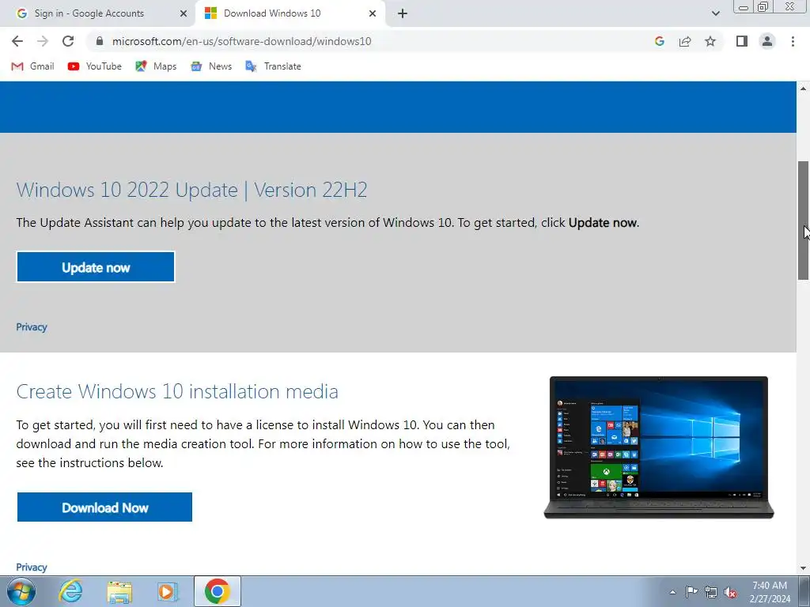
Task: Open the News bookmark
Action: (211, 66)
